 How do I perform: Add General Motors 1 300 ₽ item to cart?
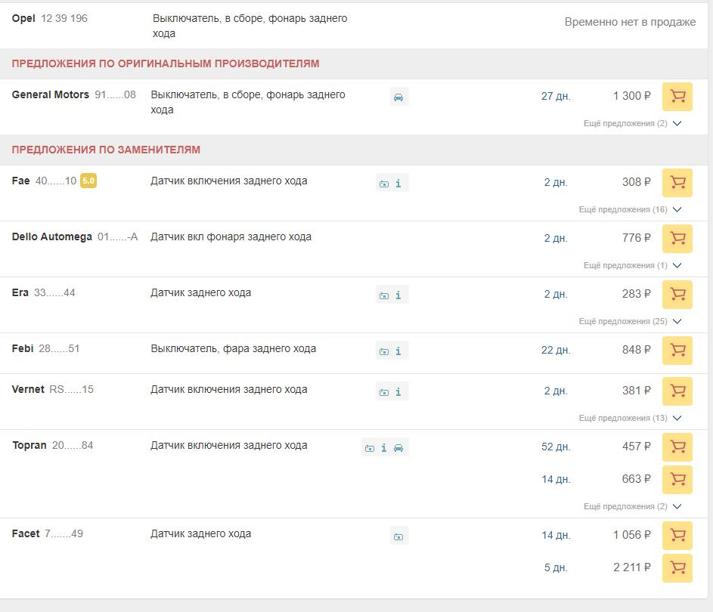(x=677, y=97)
